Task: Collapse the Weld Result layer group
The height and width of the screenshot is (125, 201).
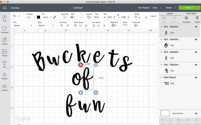Action: click(x=161, y=77)
